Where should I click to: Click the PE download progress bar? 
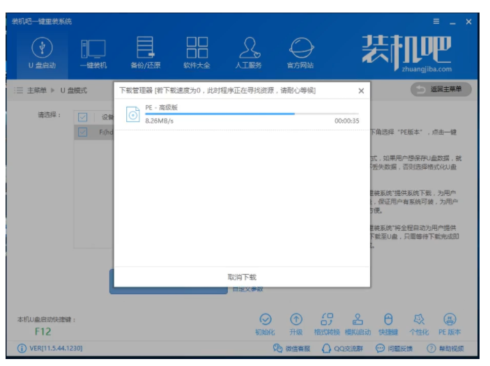point(252,114)
